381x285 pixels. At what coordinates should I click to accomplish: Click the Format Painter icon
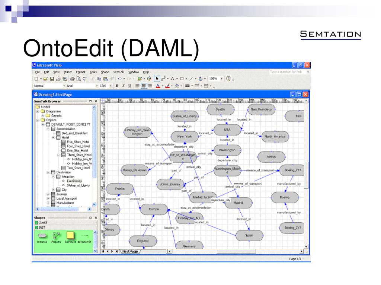pyautogui.click(x=112, y=79)
